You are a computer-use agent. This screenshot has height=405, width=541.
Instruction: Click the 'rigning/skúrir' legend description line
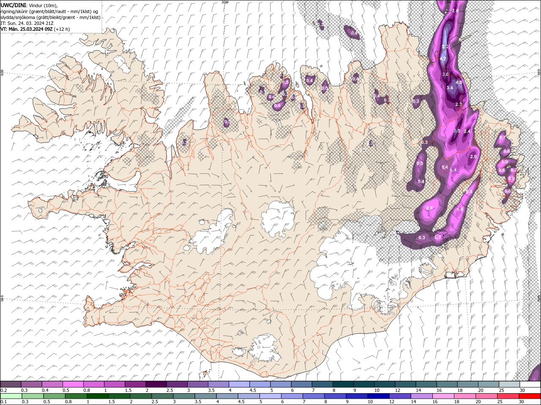(x=49, y=11)
